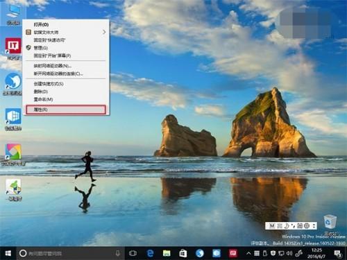Screen dimensions: 347x260
Task: Open the red IT desktop shortcut
Action: click(x=13, y=49)
